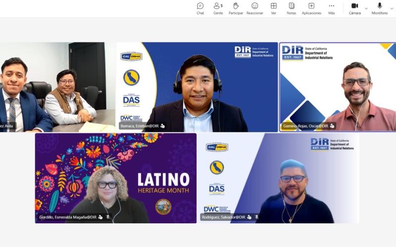Viewport: 396px width, 247px height.
Task: Select the Avila conference room video tile
Action: (x=57, y=87)
